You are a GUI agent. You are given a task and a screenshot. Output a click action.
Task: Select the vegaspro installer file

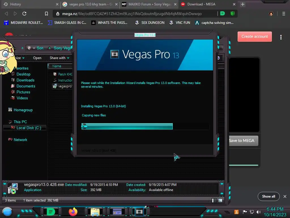click(62, 86)
